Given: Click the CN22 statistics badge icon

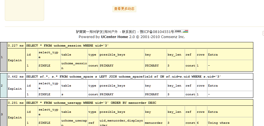Looking at the screenshot, I should pos(181,31).
